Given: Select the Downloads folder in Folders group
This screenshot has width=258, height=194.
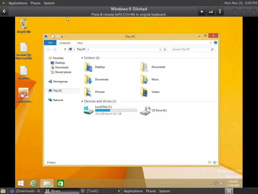Looking at the screenshot, I should (96, 80).
